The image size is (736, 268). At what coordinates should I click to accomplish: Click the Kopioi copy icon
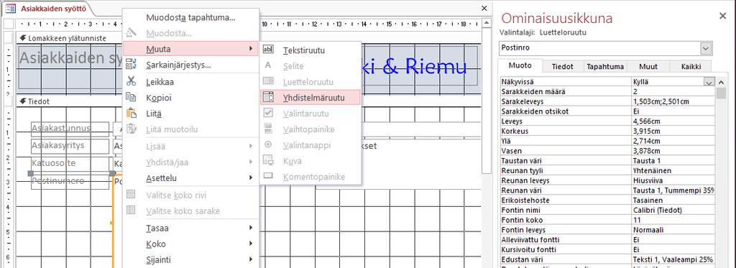tap(132, 97)
